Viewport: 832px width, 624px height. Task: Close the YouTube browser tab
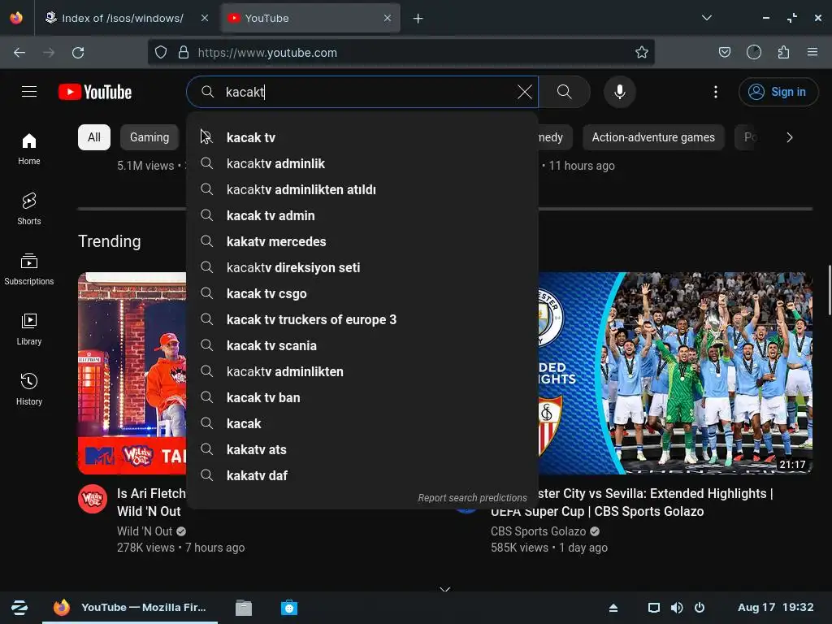[x=388, y=18]
